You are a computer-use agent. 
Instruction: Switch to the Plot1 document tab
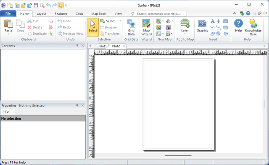tap(103, 46)
